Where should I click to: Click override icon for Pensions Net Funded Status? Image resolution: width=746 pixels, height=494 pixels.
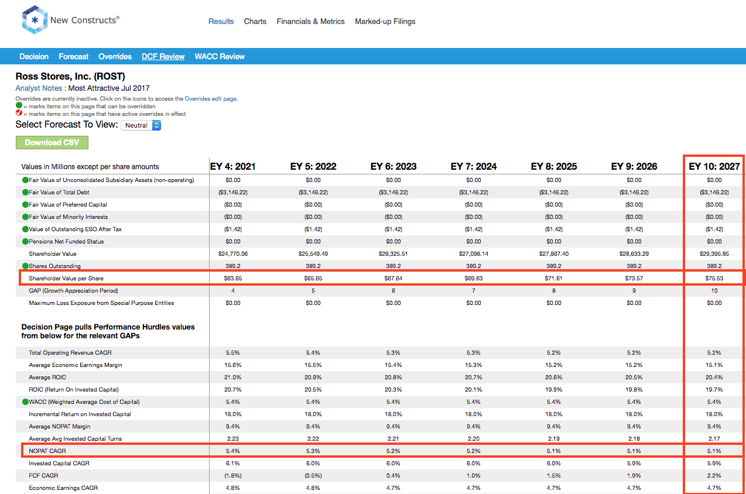pos(25,241)
